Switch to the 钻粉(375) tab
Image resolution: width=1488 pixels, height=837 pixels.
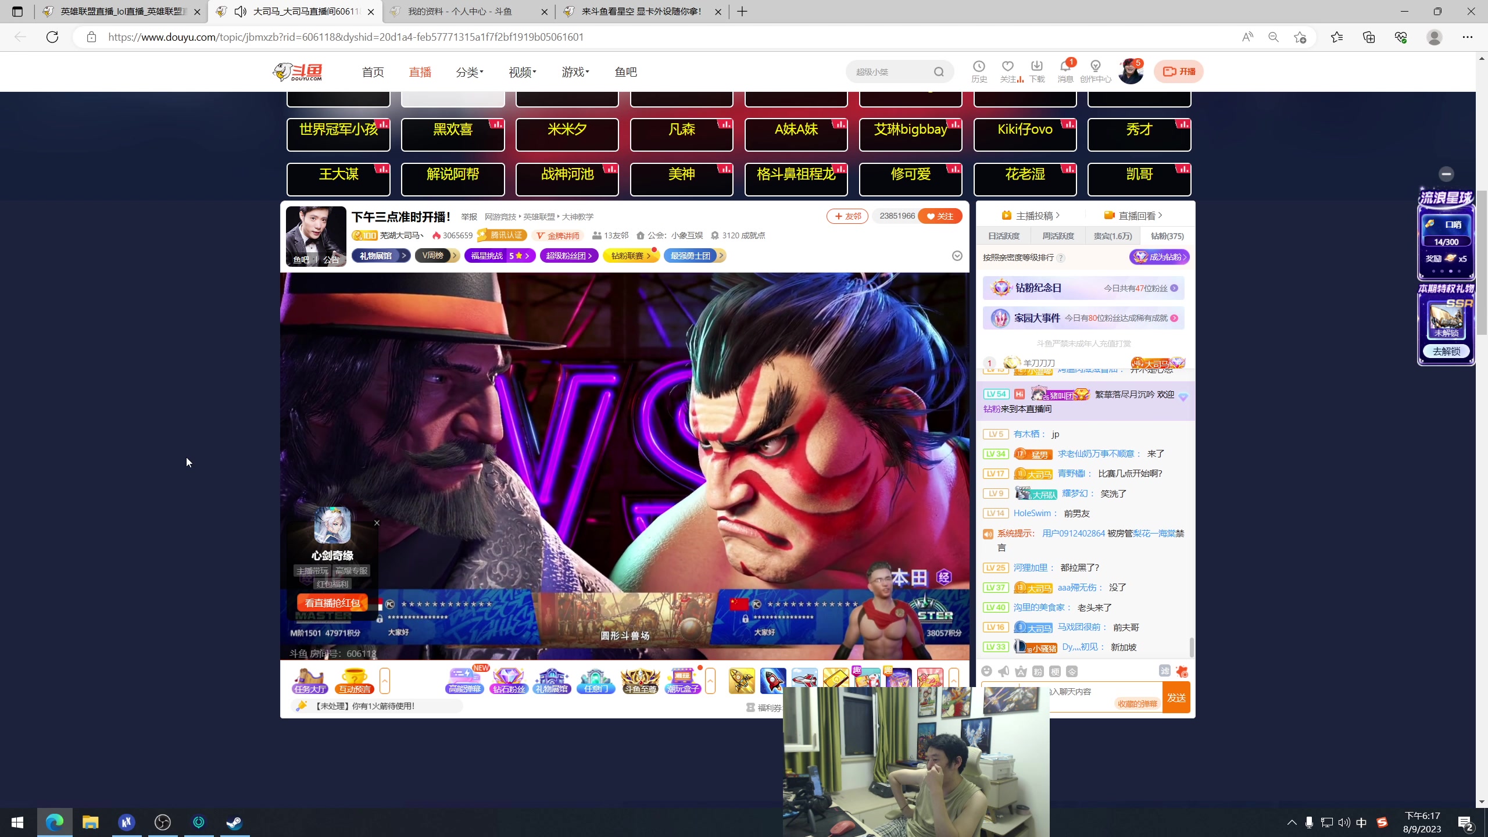click(x=1167, y=236)
